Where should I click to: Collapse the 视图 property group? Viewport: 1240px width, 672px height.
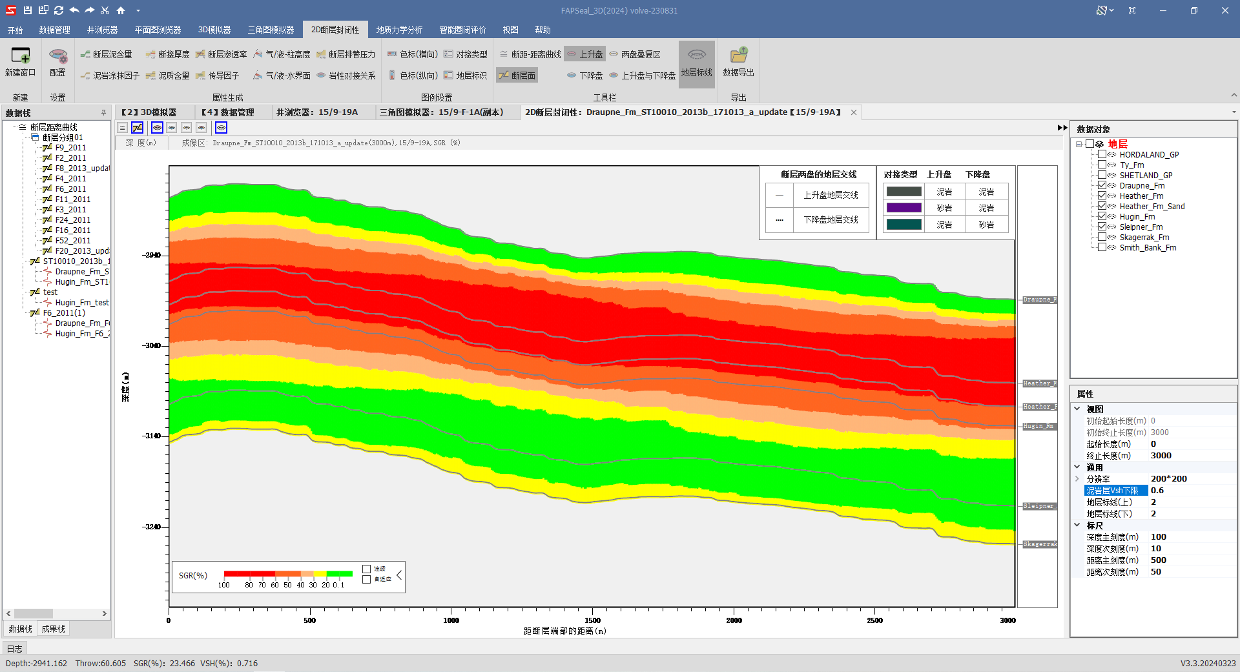tap(1077, 409)
